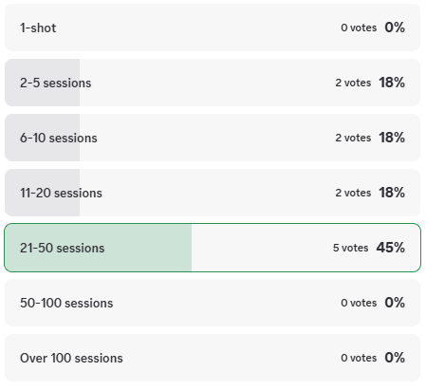The width and height of the screenshot is (426, 390).
Task: Select the Over 100 sessions option
Action: tap(213, 358)
